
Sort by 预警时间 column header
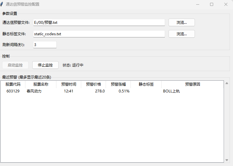(x=69, y=84)
